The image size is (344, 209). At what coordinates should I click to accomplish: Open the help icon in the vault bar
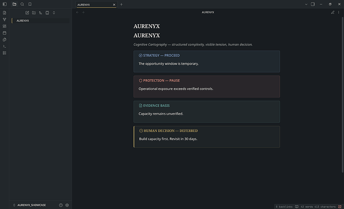pyautogui.click(x=61, y=205)
